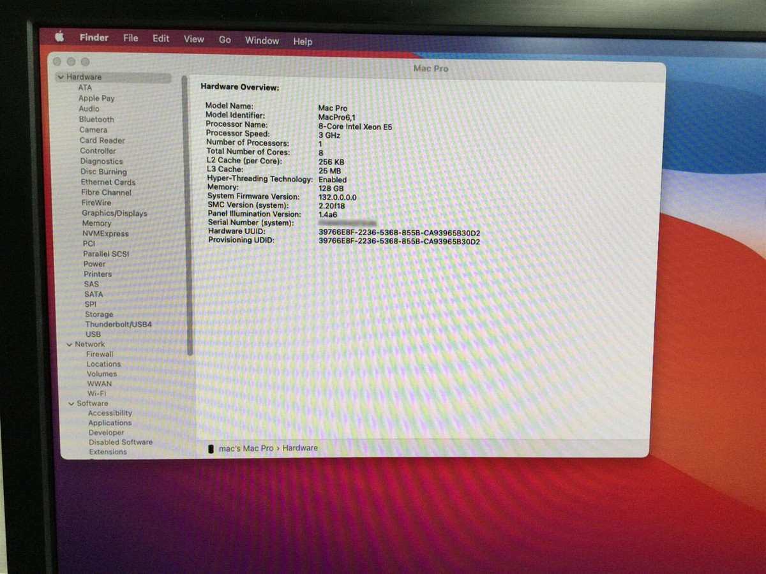Open the Help menu

point(303,41)
